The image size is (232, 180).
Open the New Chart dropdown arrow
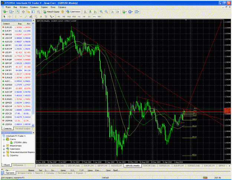pos(7,11)
